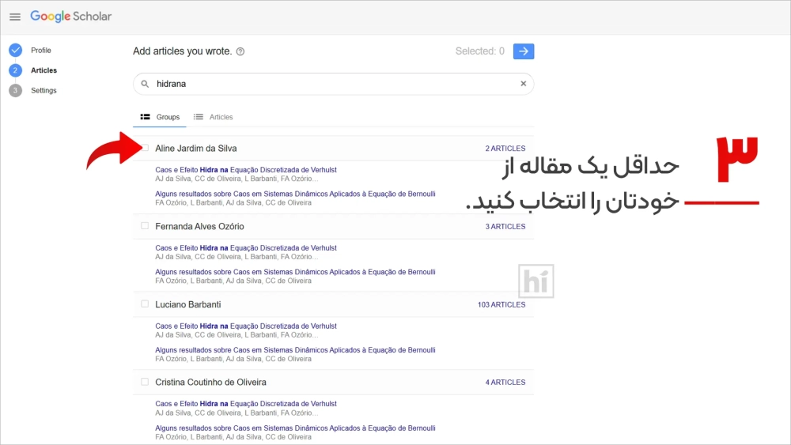Viewport: 791px width, 445px height.
Task: Open Caos e Efeito Hidra under Cristina
Action: (246, 404)
